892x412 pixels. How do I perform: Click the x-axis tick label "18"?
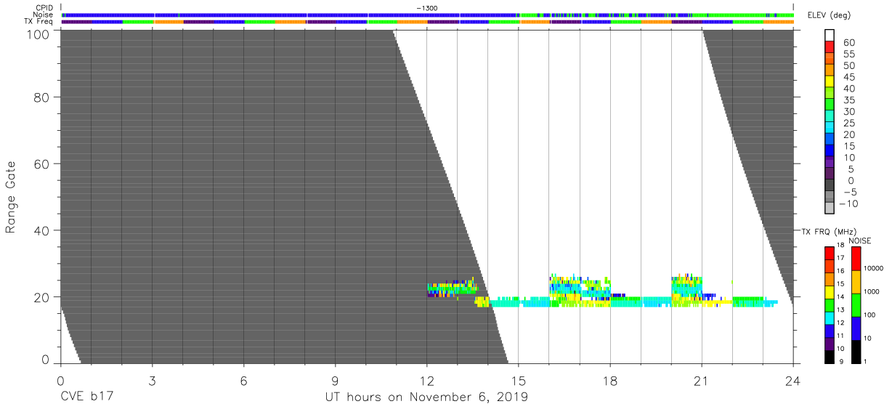point(610,380)
